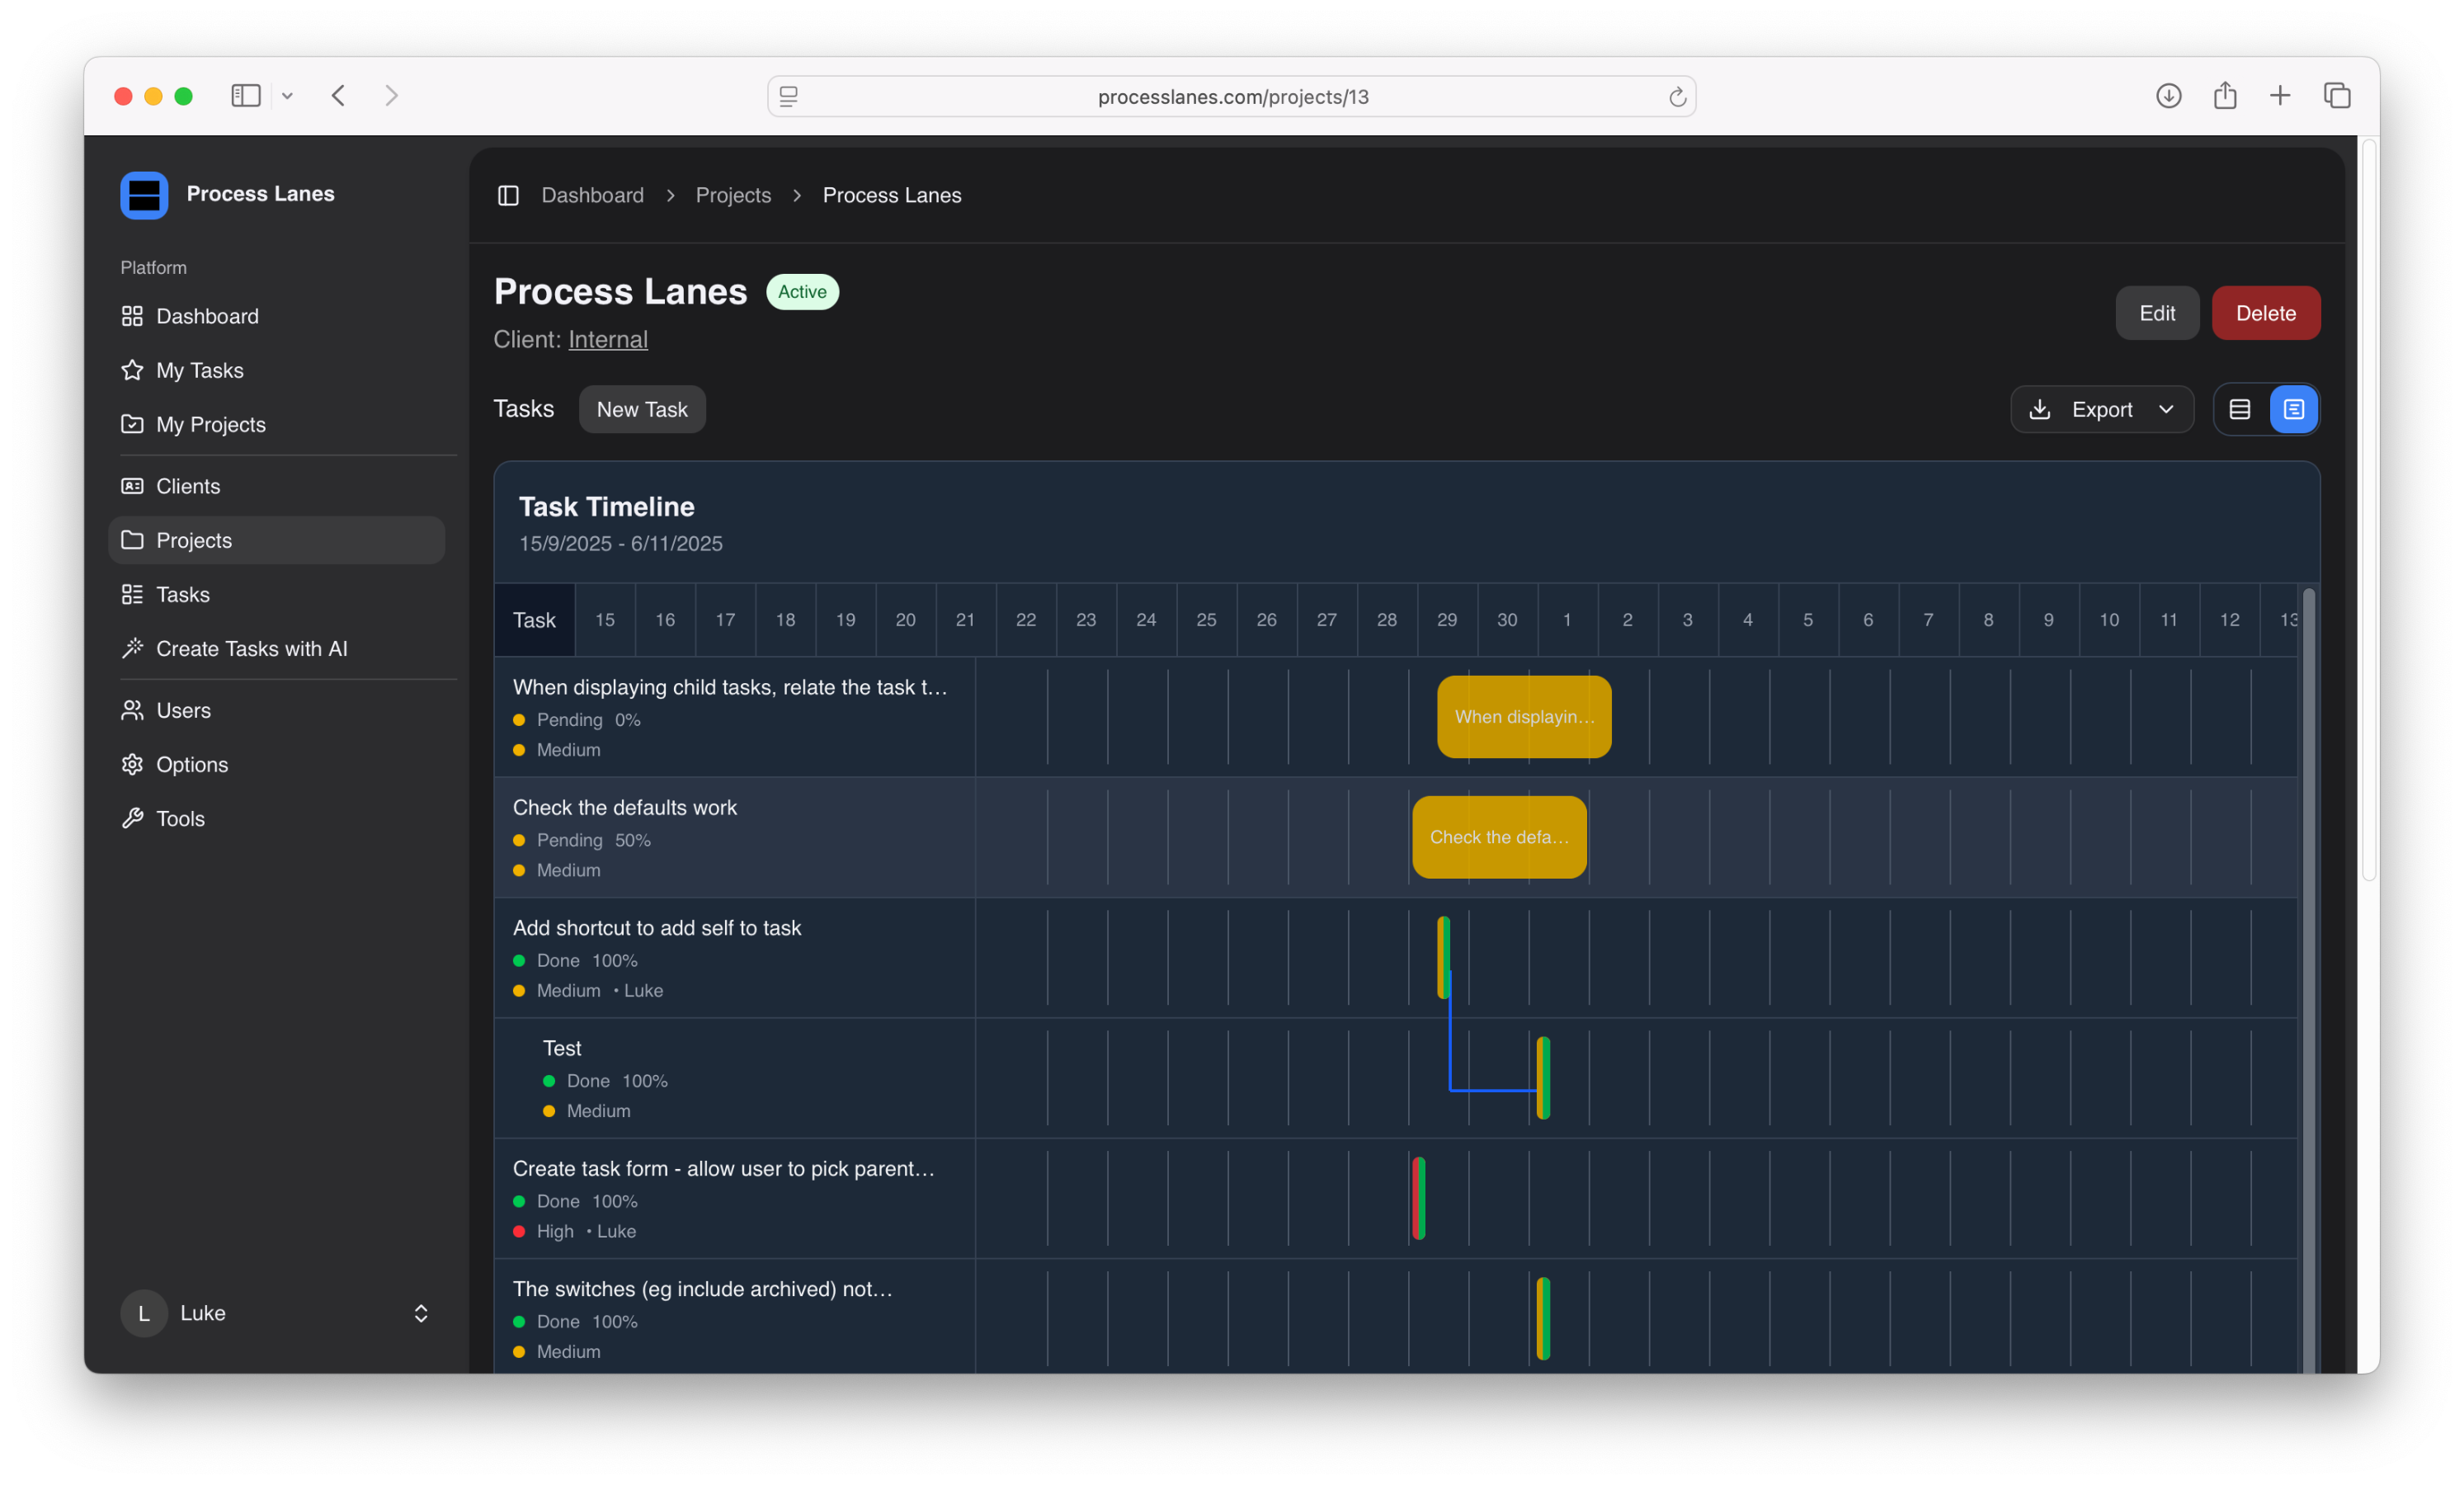
Task: Collapse sidebar using breadcrumb panel icon
Action: pyautogui.click(x=508, y=195)
